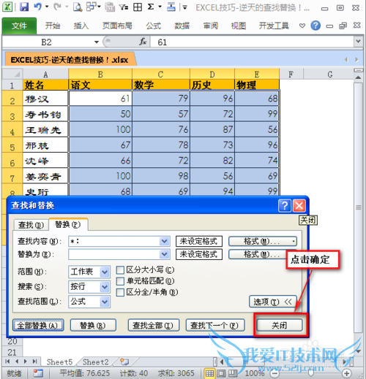Select column B header
The image size is (366, 379).
coord(100,74)
